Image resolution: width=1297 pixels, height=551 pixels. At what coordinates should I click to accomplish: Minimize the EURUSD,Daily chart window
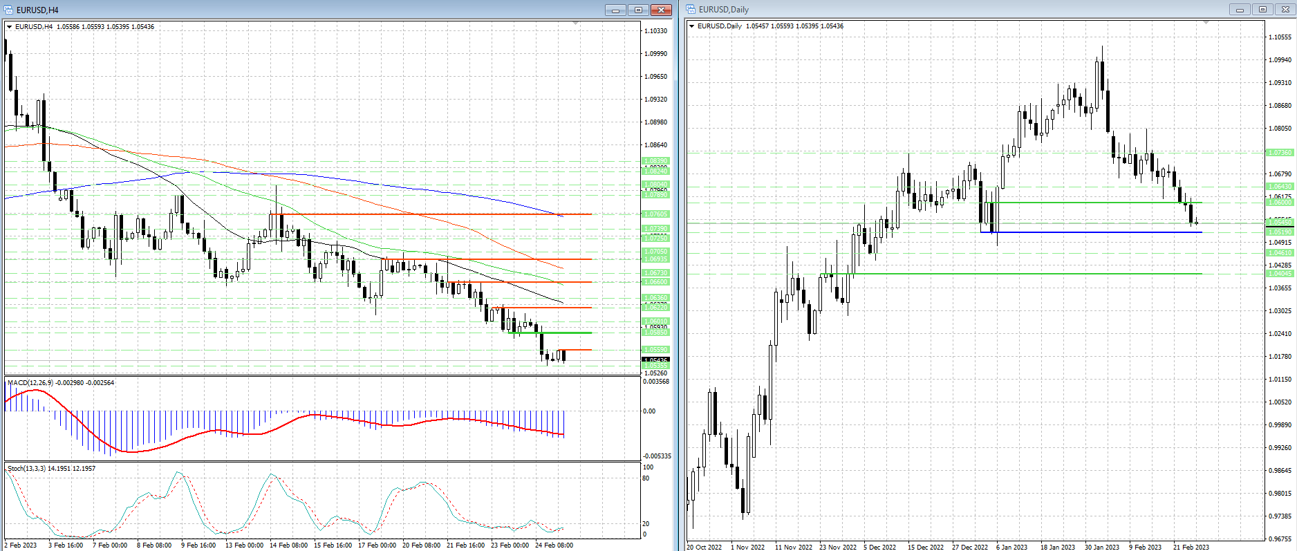[1240, 10]
